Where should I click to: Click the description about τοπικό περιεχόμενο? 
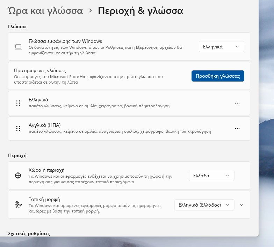pos(101,179)
